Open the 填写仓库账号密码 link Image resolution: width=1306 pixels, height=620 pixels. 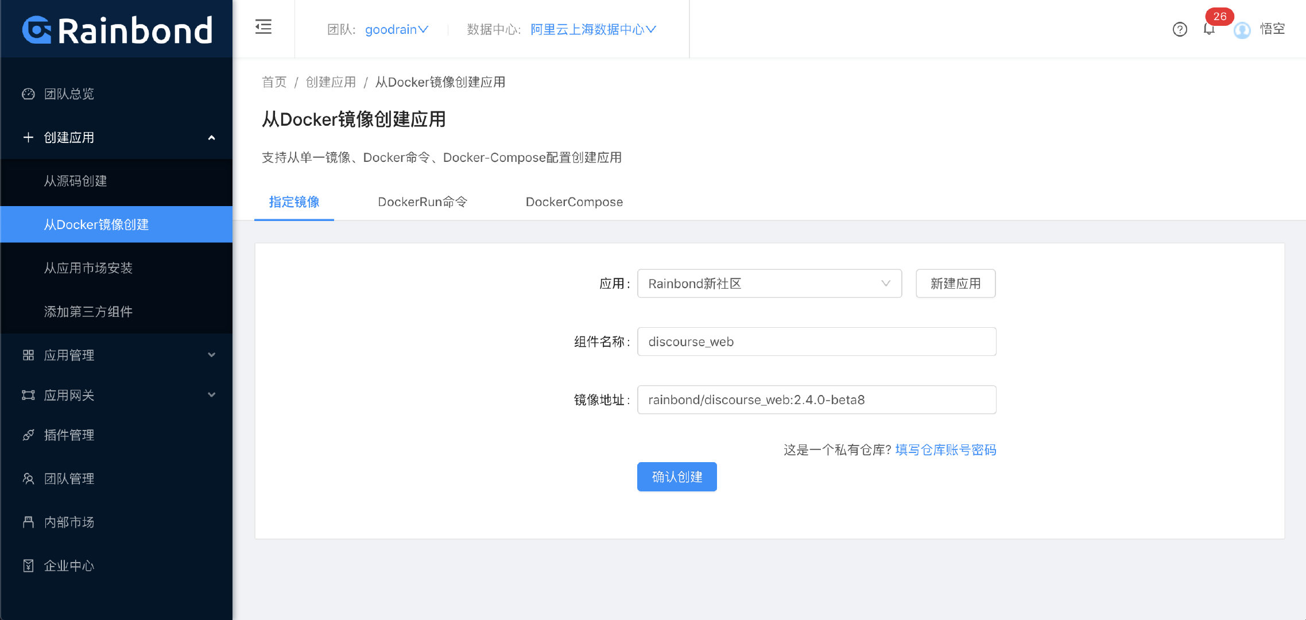[x=945, y=449]
